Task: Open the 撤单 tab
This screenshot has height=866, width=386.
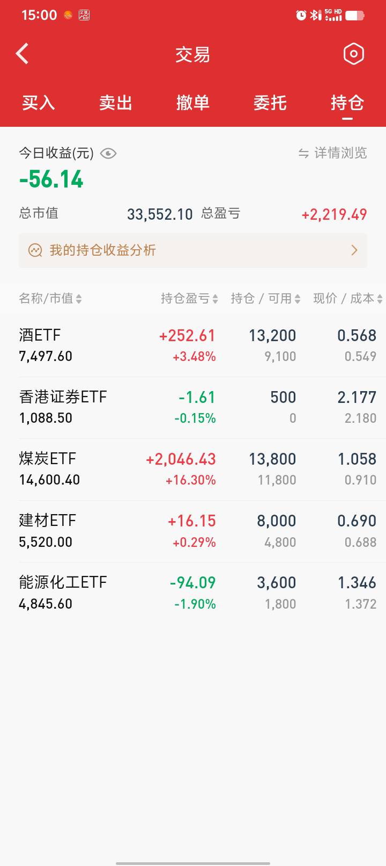Action: click(193, 103)
